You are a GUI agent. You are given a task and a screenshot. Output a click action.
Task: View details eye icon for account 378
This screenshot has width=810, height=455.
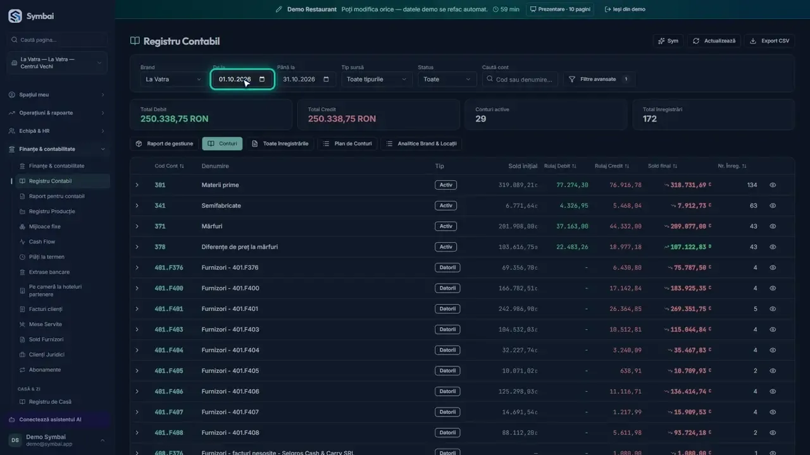pyautogui.click(x=773, y=247)
